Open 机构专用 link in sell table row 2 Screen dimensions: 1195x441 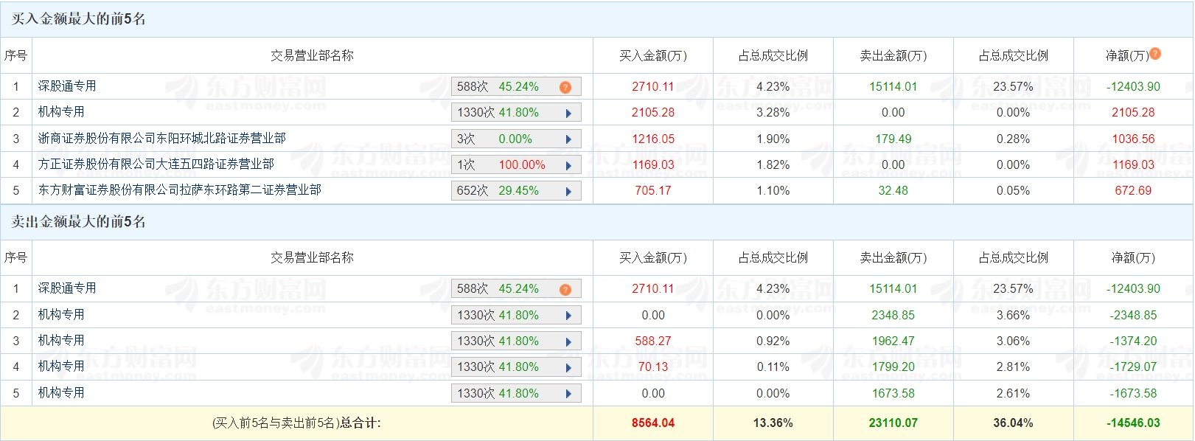click(61, 315)
